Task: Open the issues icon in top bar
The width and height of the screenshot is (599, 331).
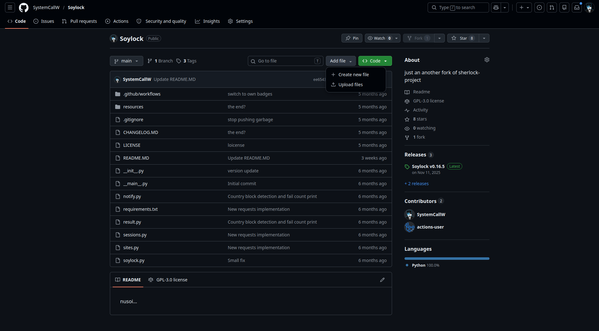Action: pyautogui.click(x=539, y=7)
